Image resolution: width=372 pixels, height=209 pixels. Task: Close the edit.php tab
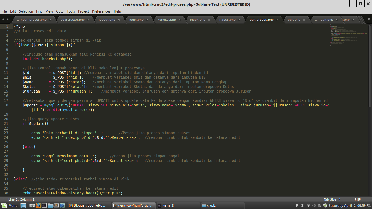click(304, 20)
